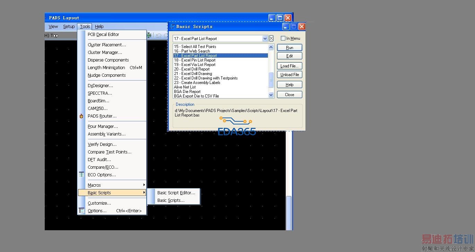475x252 pixels.
Task: Open the Help menu in PADS Layout
Action: 99,27
